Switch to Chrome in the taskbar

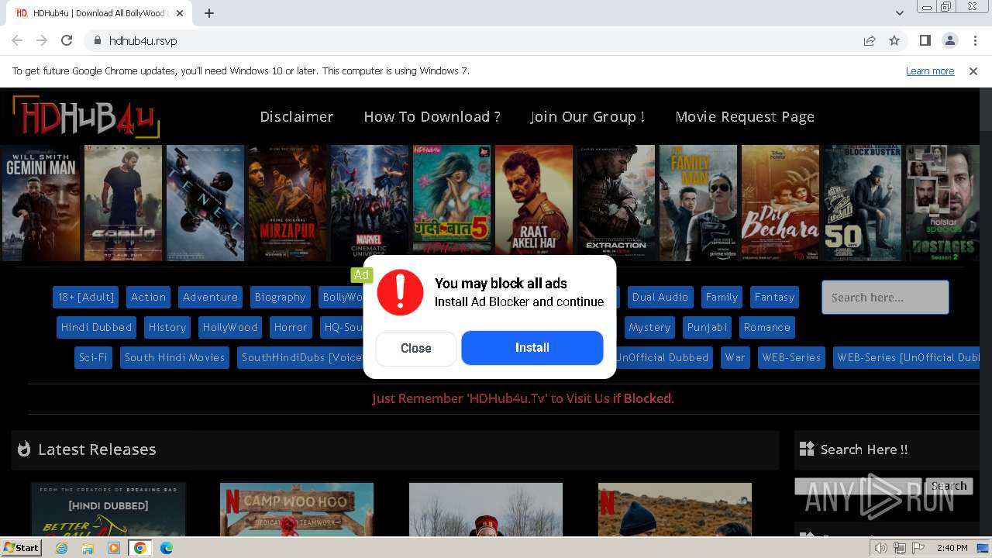139,548
